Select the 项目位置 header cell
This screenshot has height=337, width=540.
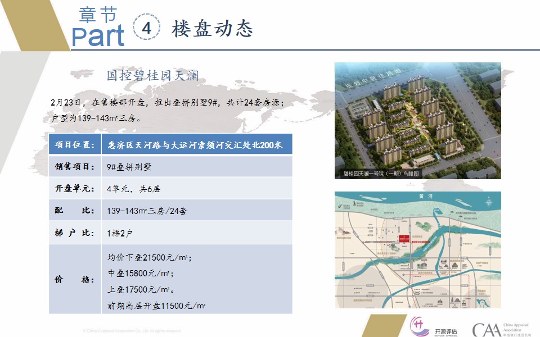75,145
